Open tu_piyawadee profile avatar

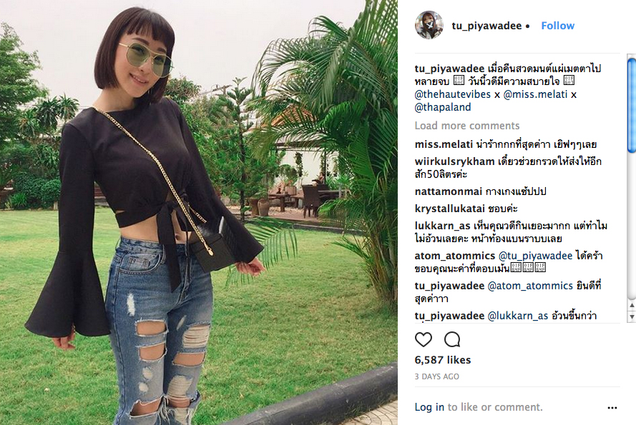(429, 25)
